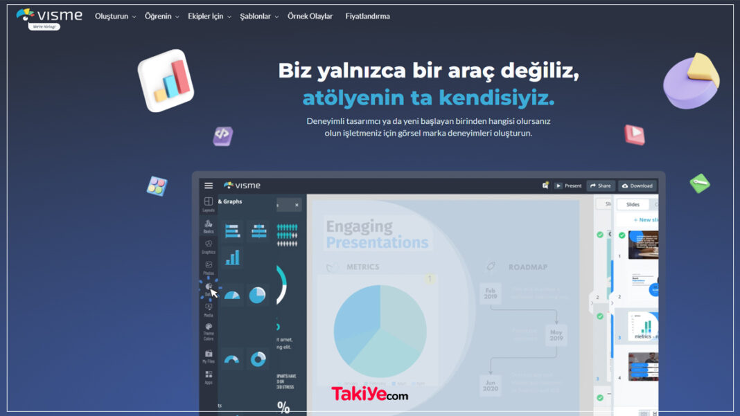Insert the percent symbol widget
Image resolution: width=740 pixels, height=416 pixels.
click(x=283, y=406)
